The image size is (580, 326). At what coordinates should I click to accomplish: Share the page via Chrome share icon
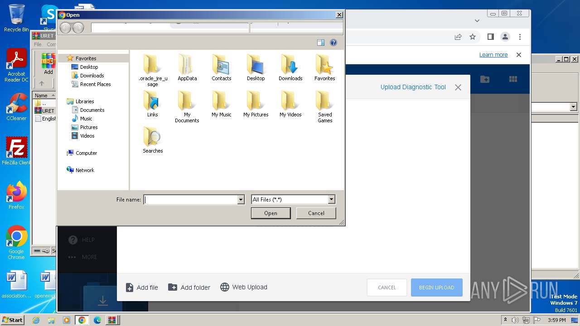(458, 37)
